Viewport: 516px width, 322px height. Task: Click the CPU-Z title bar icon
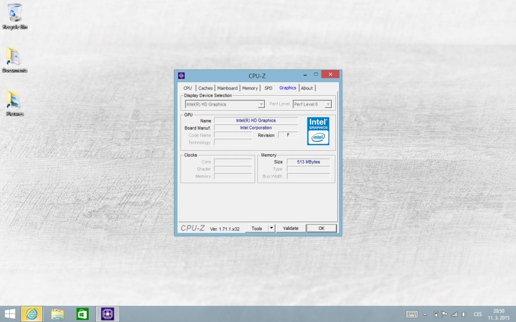point(181,76)
